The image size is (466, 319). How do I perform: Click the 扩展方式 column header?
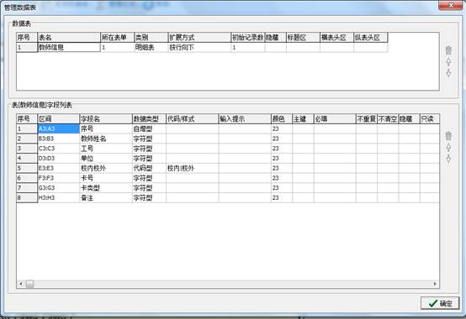pyautogui.click(x=199, y=37)
